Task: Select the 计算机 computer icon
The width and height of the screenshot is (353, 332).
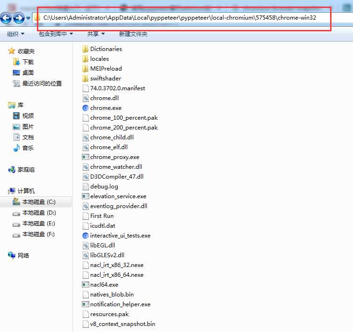Action: tap(12, 191)
